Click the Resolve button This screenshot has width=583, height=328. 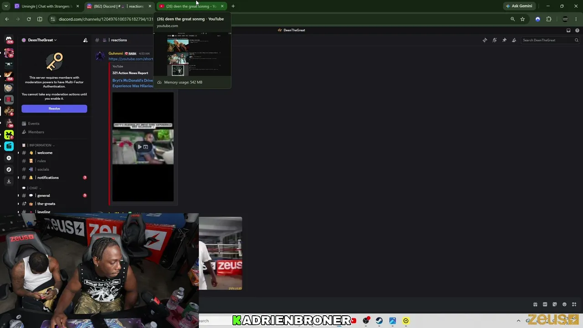[x=54, y=108]
